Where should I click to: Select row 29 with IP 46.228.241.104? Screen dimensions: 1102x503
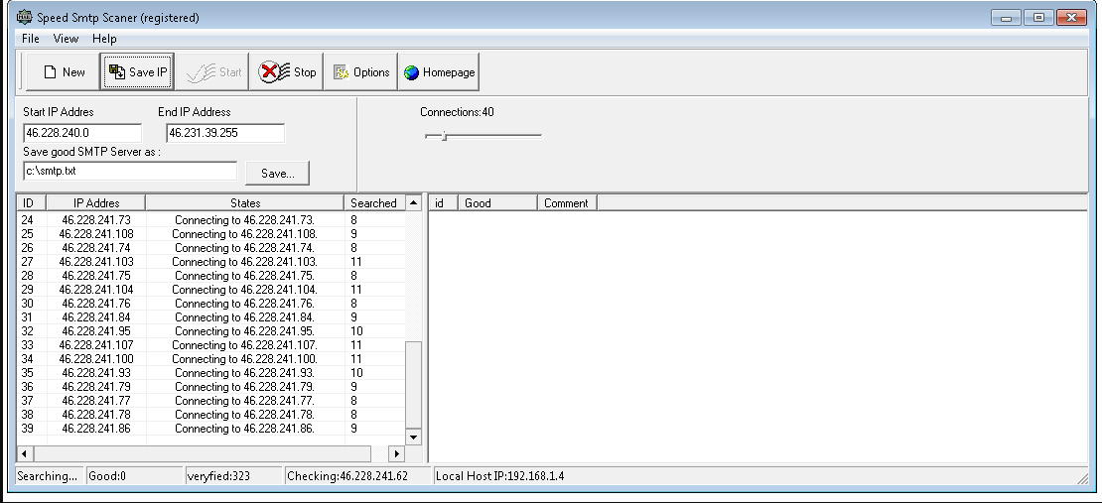pos(211,290)
